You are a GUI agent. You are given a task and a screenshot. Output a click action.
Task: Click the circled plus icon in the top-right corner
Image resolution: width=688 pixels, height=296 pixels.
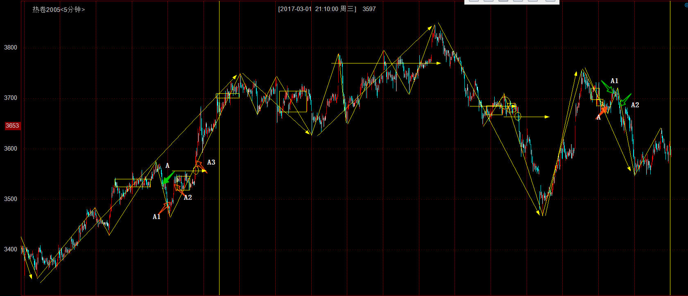click(x=686, y=5)
